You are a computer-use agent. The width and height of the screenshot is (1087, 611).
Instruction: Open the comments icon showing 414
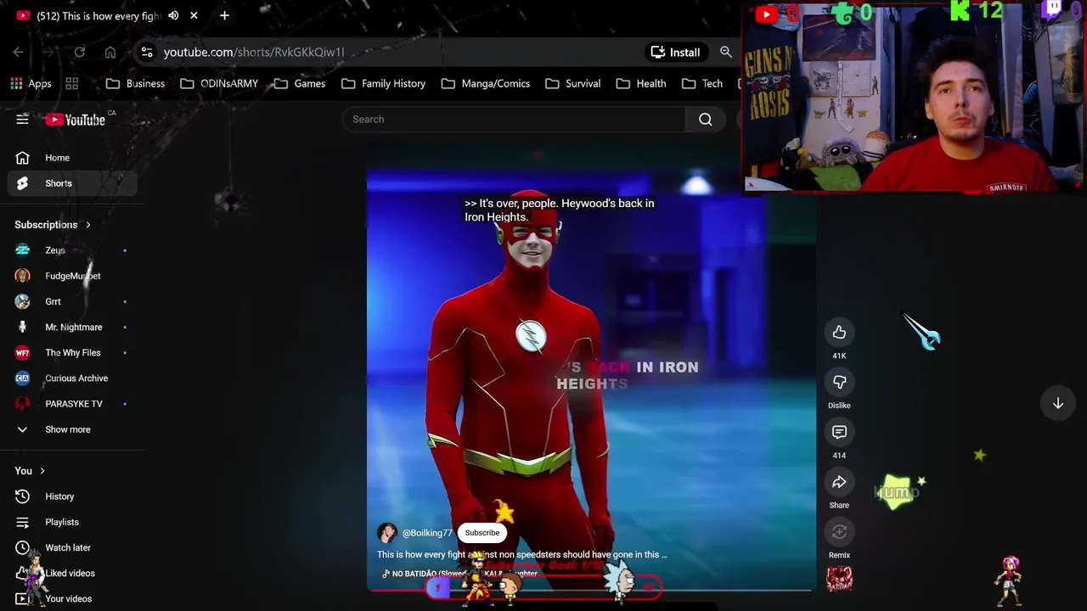click(839, 433)
